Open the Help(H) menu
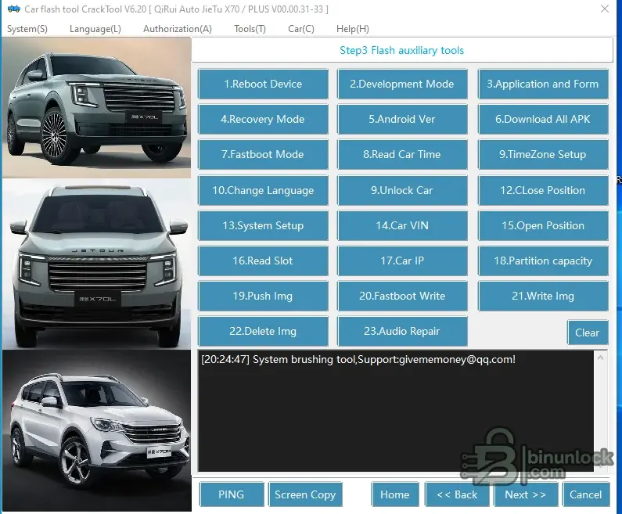Screen dimensions: 622x514 tap(353, 29)
